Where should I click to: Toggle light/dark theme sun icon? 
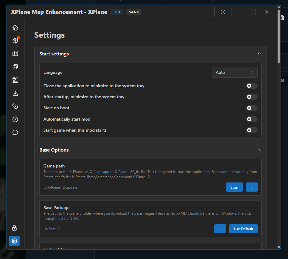click(223, 12)
